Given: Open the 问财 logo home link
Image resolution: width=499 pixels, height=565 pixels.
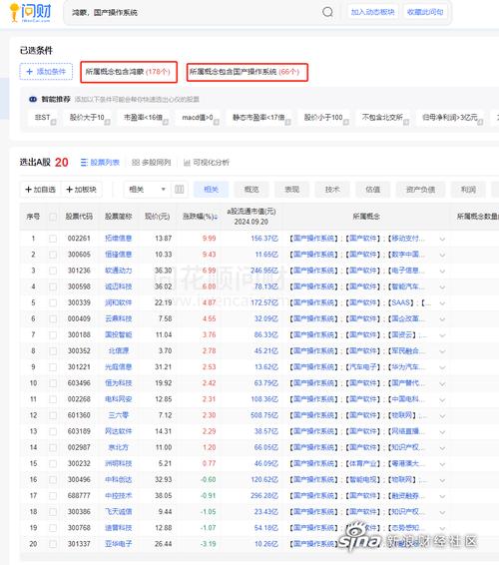Looking at the screenshot, I should (30, 13).
